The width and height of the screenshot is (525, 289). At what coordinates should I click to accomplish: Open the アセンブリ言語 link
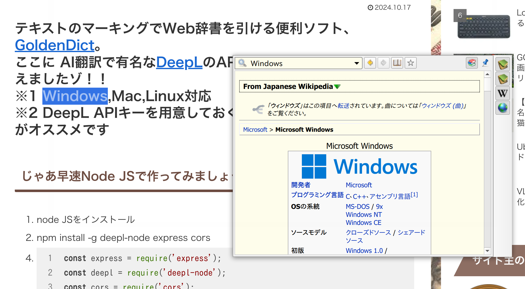(390, 197)
